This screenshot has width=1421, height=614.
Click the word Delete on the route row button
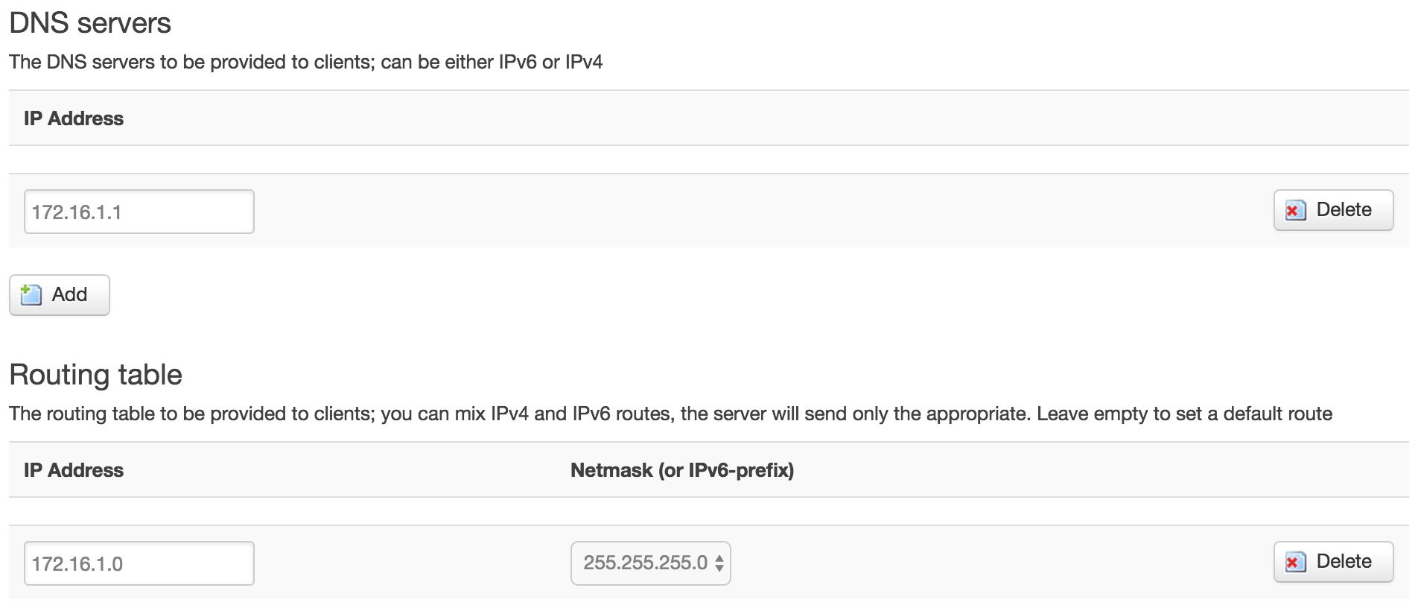[1344, 562]
